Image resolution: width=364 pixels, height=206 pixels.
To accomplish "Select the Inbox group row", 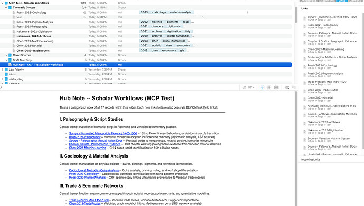I will pyautogui.click(x=146, y=74).
